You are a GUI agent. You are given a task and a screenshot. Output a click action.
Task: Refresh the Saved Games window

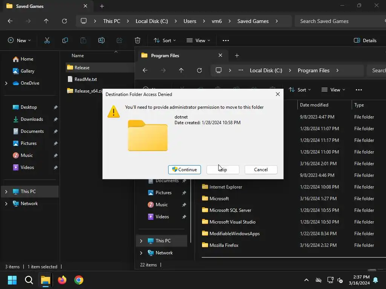pos(64,21)
